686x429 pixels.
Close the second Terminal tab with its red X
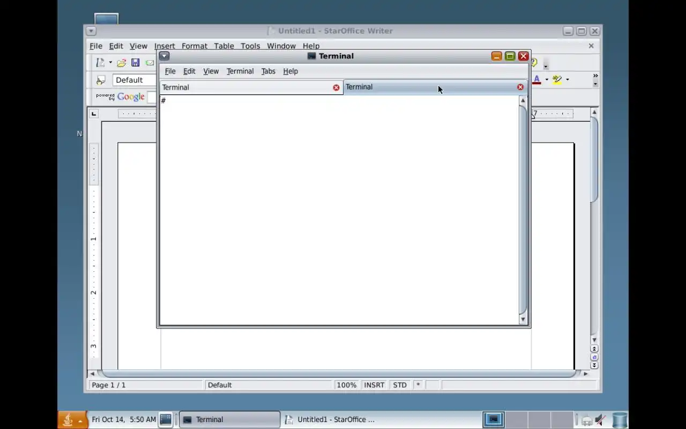pos(520,87)
